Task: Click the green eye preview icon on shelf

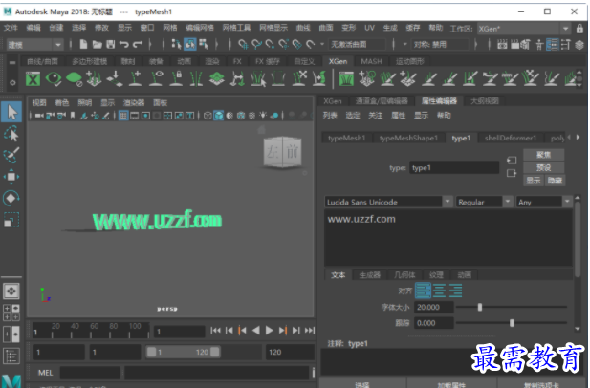Action: (54, 79)
